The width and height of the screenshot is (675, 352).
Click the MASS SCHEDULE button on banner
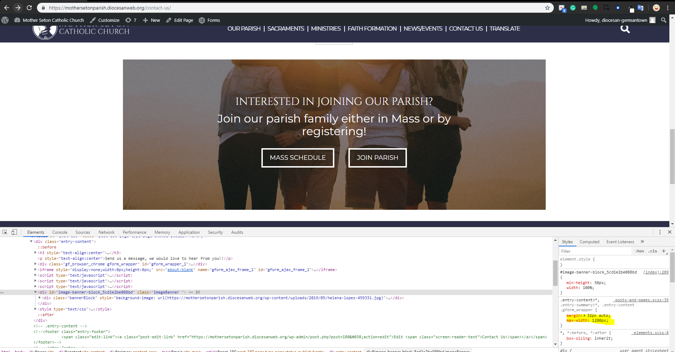pos(298,158)
